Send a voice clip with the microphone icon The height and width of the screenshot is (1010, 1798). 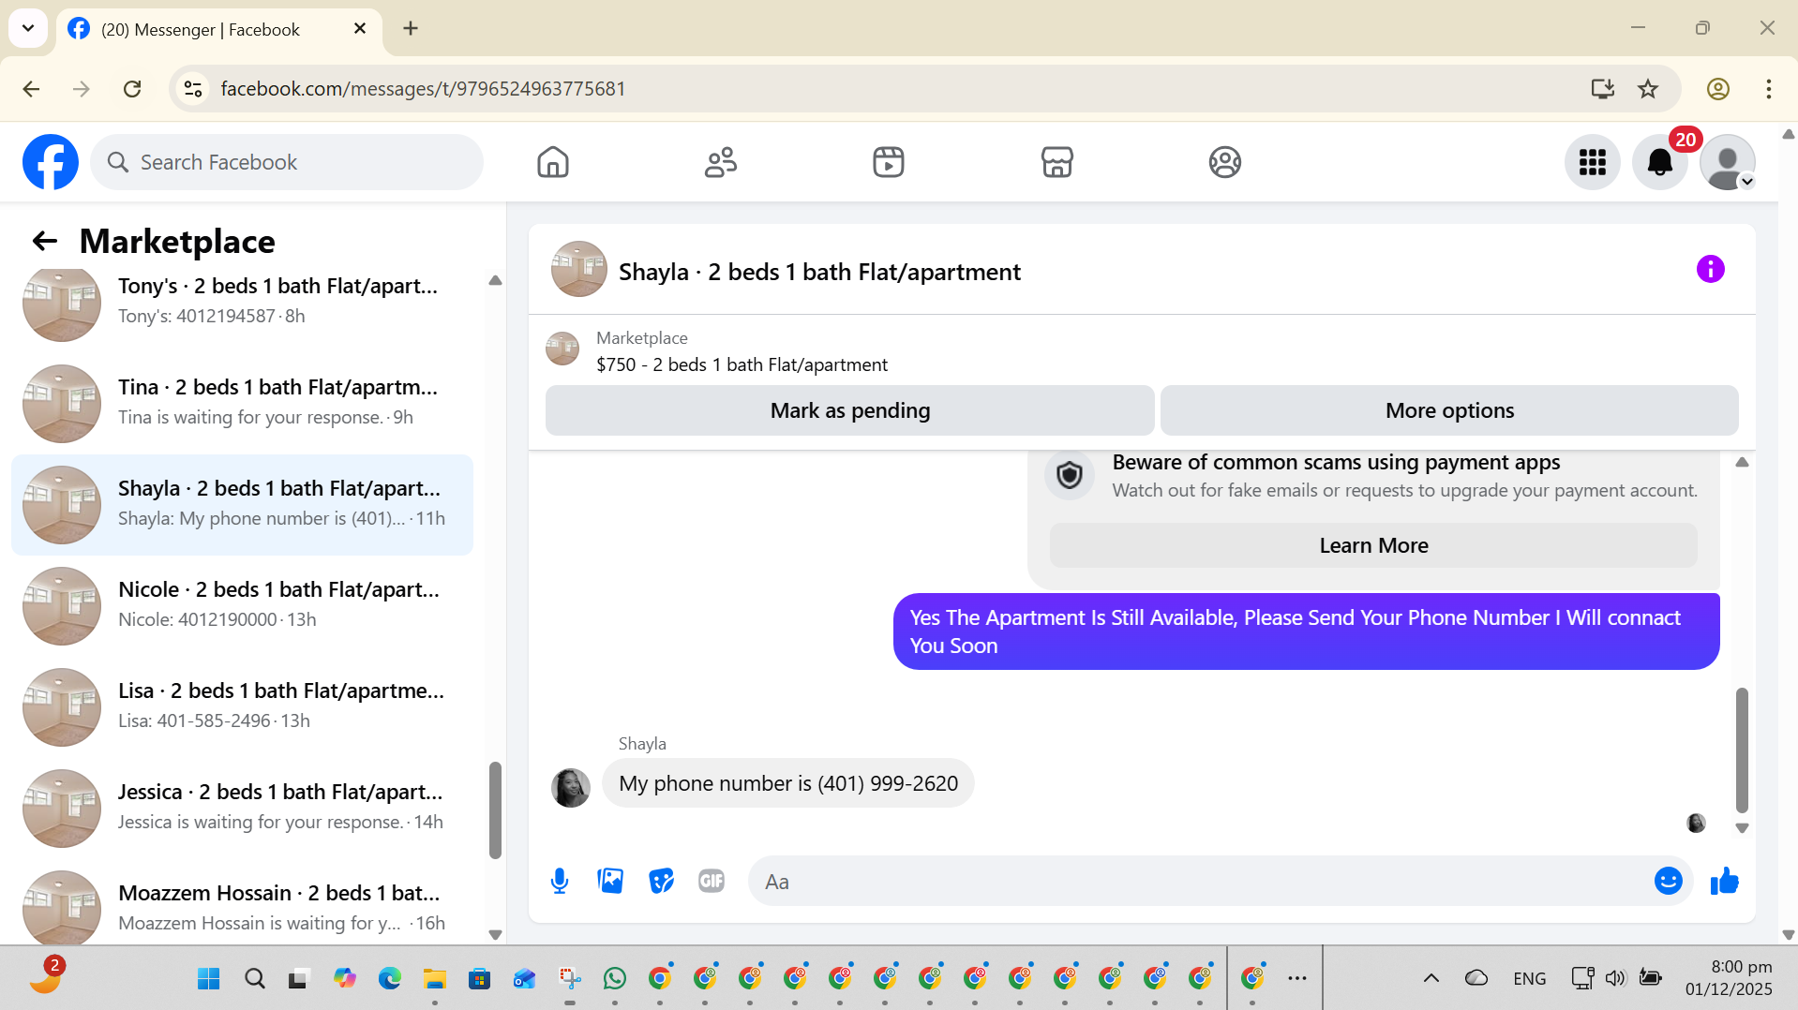(x=560, y=881)
